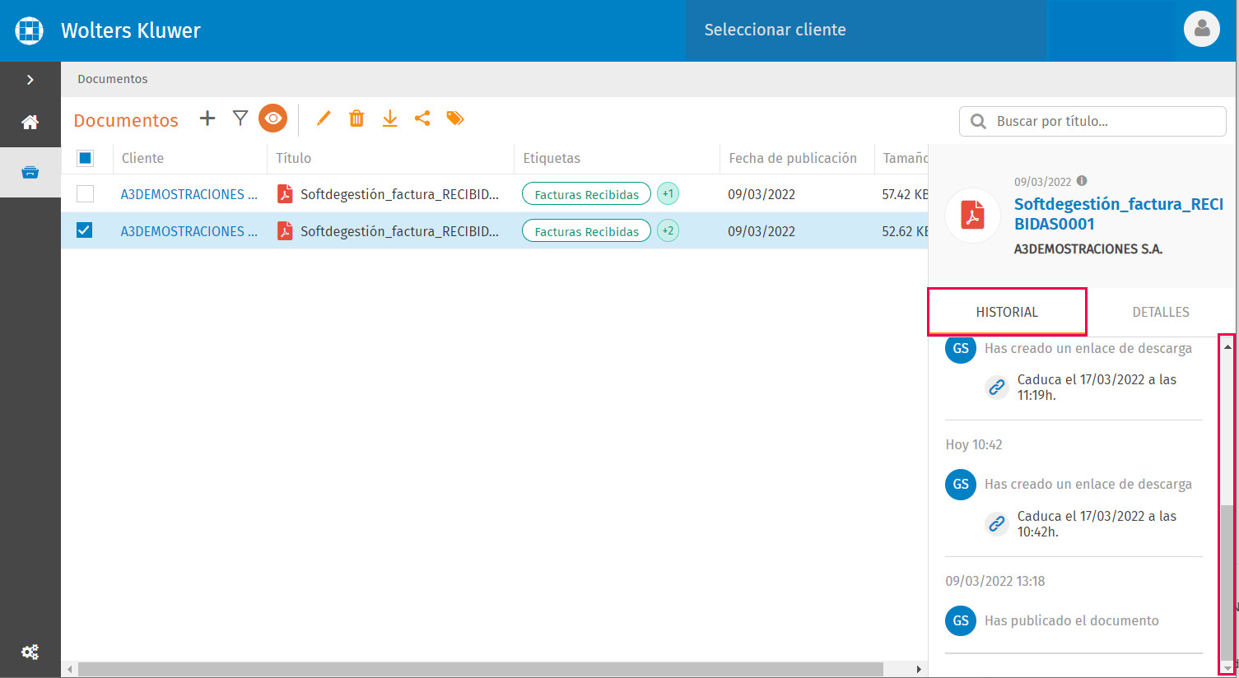Viewport: 1239px width, 678px height.
Task: Click the home icon in the sidebar
Action: [30, 123]
